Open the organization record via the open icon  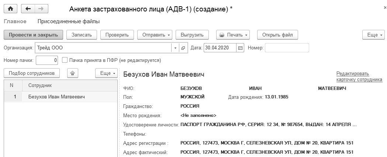183,48
